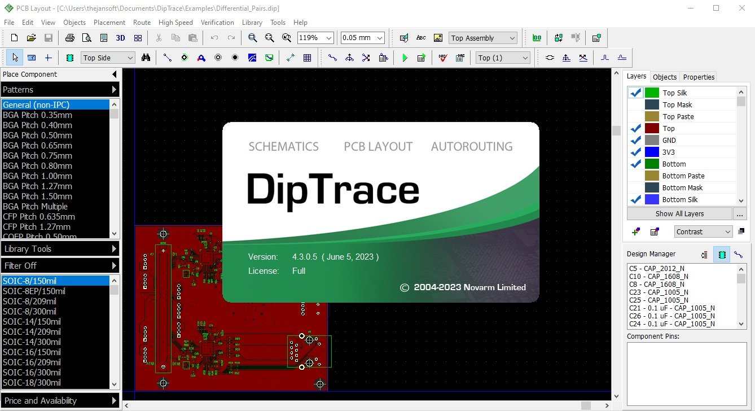Select BGA Pitch 0.50mm library
The image size is (755, 411).
tap(55, 135)
